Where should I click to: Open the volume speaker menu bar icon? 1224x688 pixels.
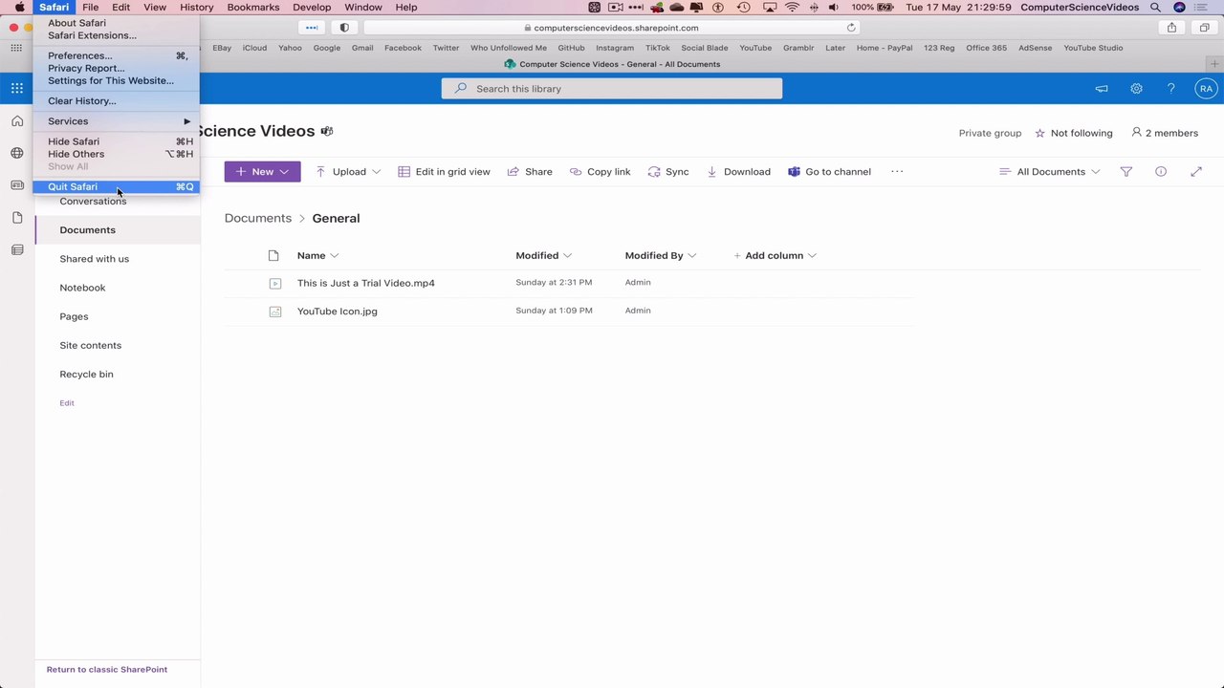pos(834,7)
